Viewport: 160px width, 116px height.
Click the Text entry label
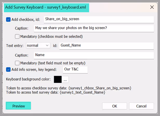click(15, 46)
